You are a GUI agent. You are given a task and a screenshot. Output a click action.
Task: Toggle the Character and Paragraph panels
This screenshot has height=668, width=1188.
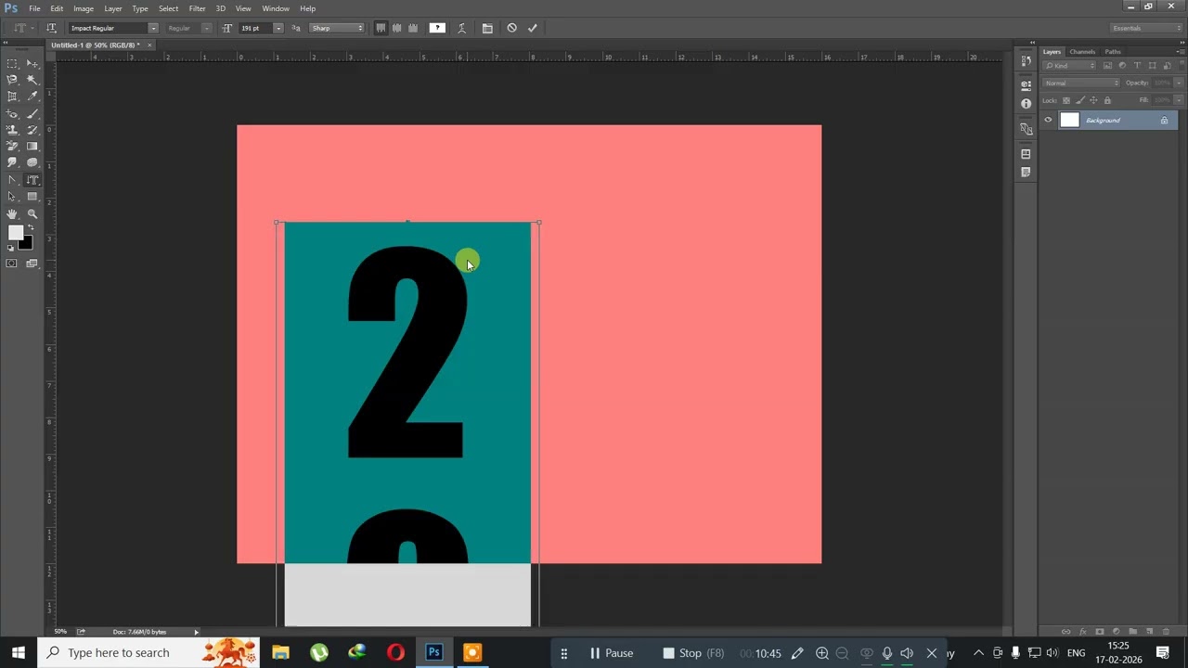[487, 28]
